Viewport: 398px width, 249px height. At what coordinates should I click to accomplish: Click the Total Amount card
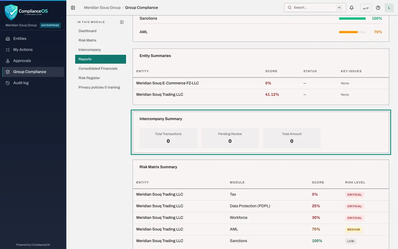point(292,138)
